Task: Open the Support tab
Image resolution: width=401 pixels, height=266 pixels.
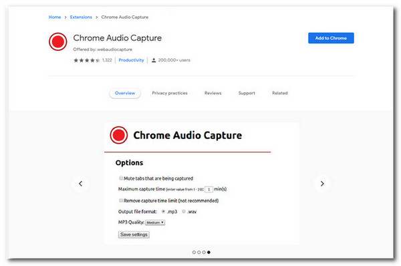Action: pos(247,93)
